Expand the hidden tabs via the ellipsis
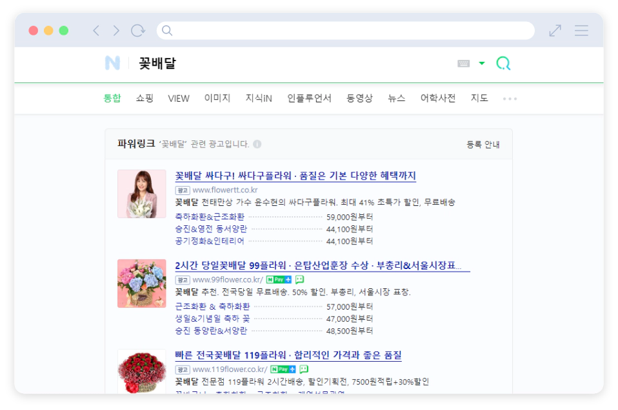 tap(510, 98)
